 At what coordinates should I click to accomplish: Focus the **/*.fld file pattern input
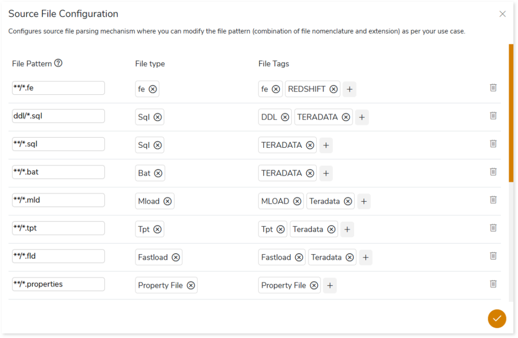coord(58,256)
